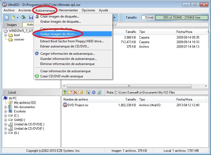Click the Open file toolbar icon

click(13, 18)
